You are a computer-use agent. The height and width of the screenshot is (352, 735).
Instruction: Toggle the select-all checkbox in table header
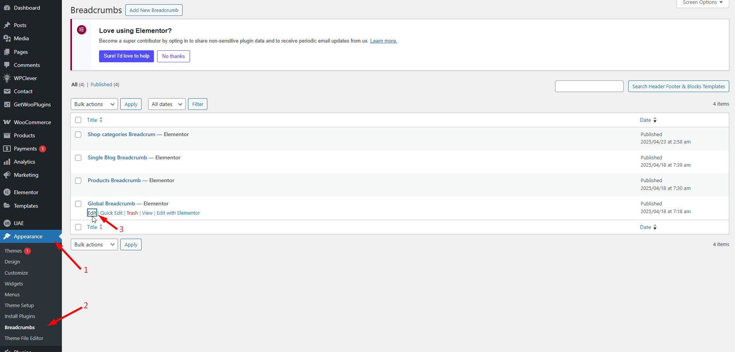[x=78, y=120]
